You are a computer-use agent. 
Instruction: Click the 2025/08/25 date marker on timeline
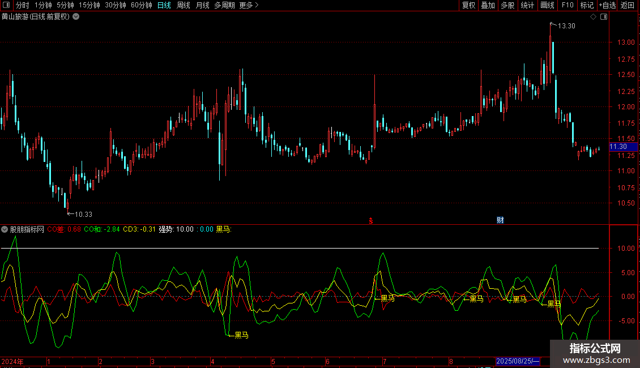(x=518, y=361)
